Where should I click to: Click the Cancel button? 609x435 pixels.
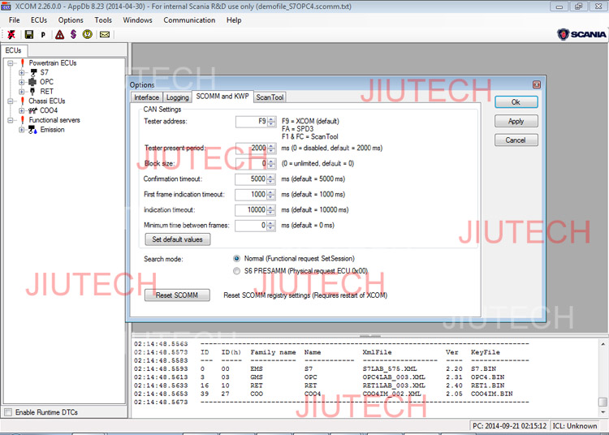tap(516, 140)
